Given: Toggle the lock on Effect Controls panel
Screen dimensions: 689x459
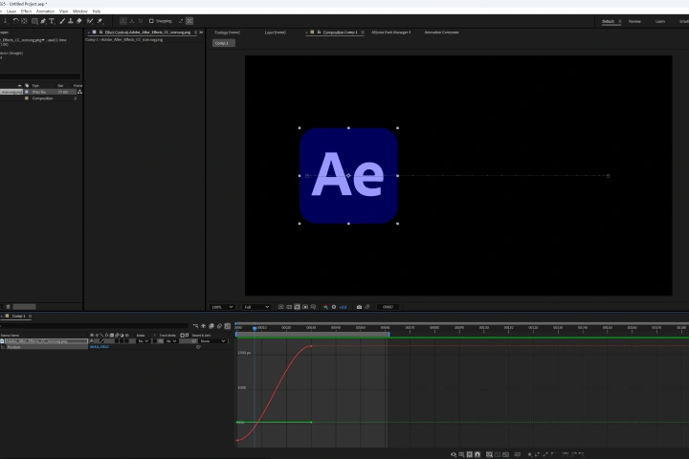Looking at the screenshot, I should point(101,33).
